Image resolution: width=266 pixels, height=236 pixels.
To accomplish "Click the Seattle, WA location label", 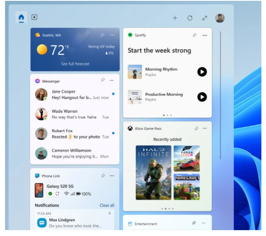I will [x=52, y=35].
